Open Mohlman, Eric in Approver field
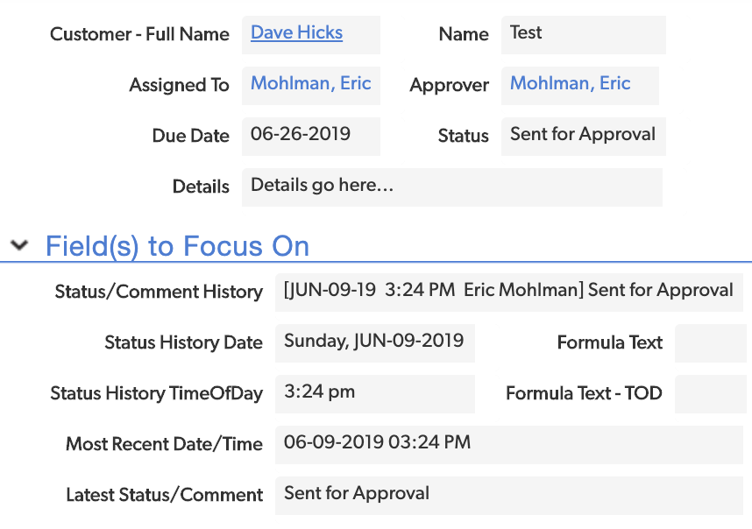 click(x=571, y=83)
